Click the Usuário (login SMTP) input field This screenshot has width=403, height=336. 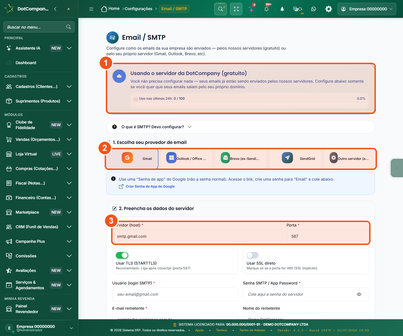175,294
